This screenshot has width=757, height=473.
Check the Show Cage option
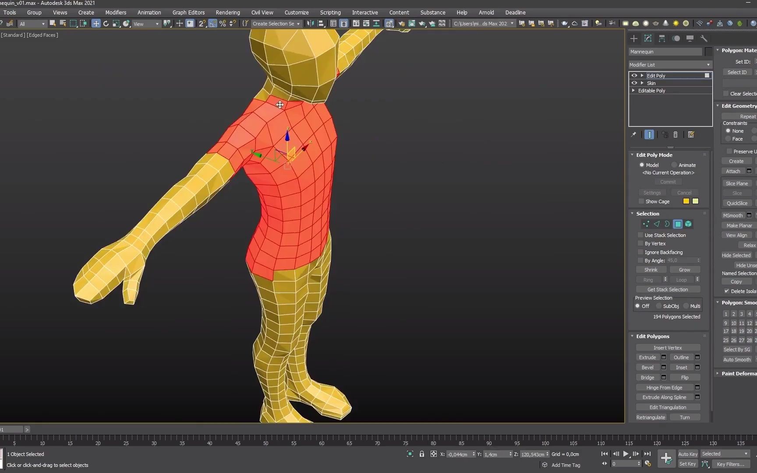tap(641, 201)
